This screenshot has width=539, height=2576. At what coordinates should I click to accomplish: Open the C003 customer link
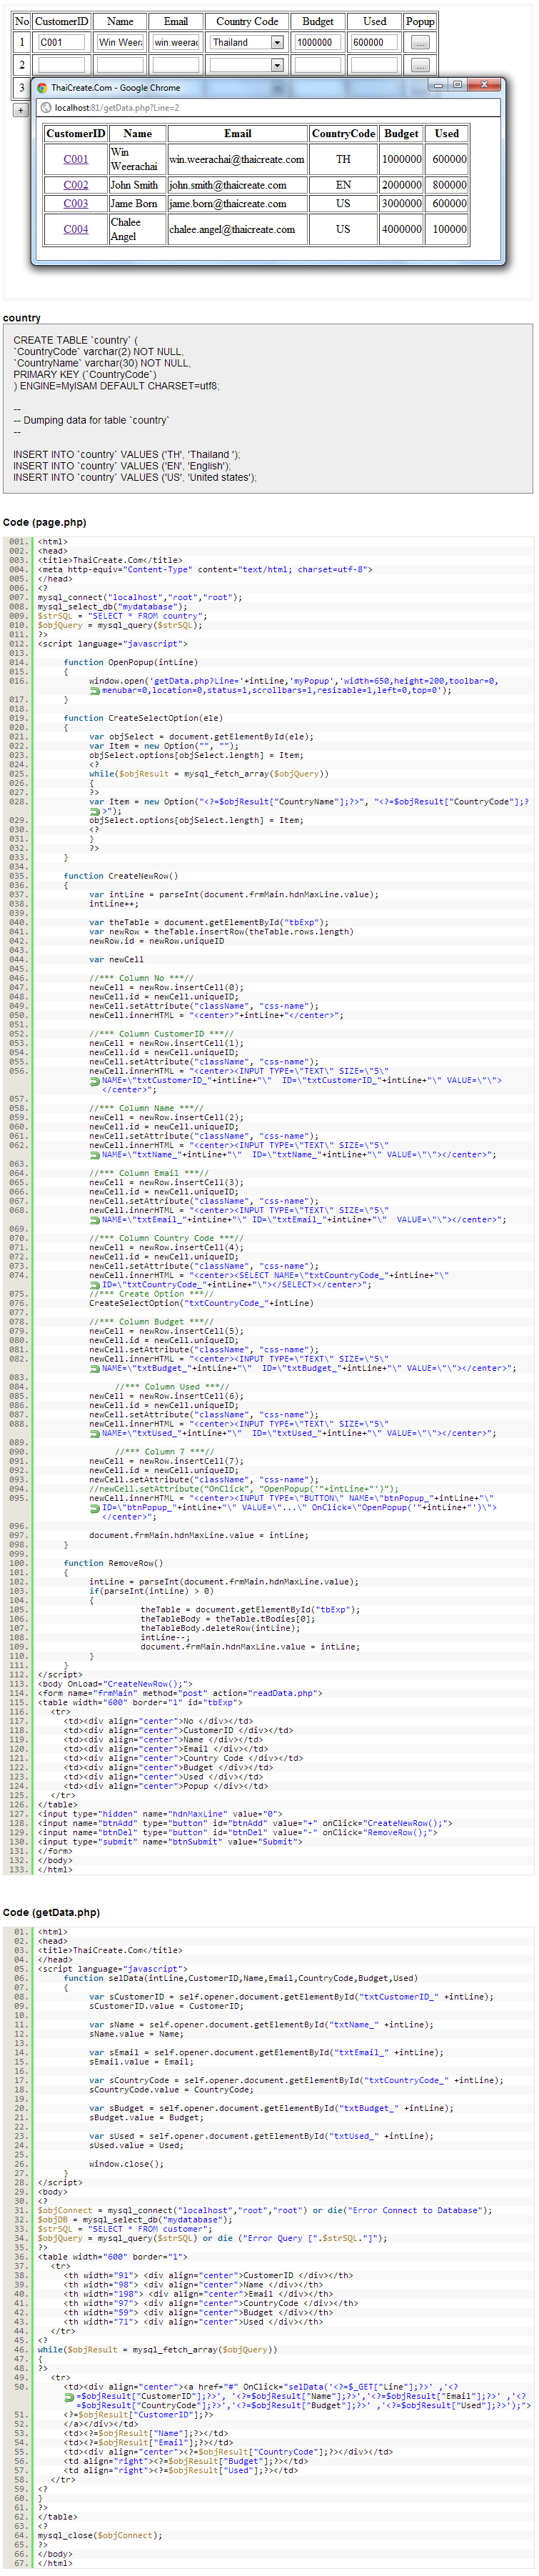point(76,203)
